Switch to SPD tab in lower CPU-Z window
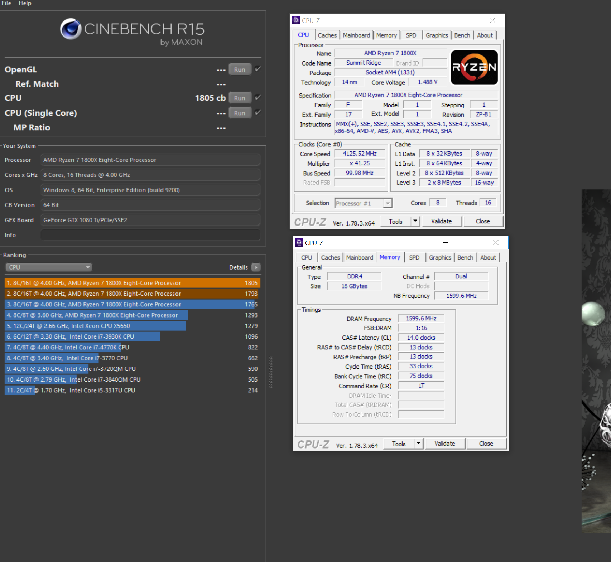Viewport: 611px width, 562px height. click(x=414, y=257)
